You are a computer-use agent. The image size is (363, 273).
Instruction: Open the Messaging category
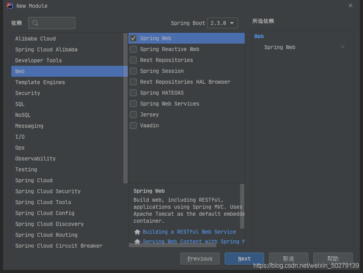click(67, 126)
